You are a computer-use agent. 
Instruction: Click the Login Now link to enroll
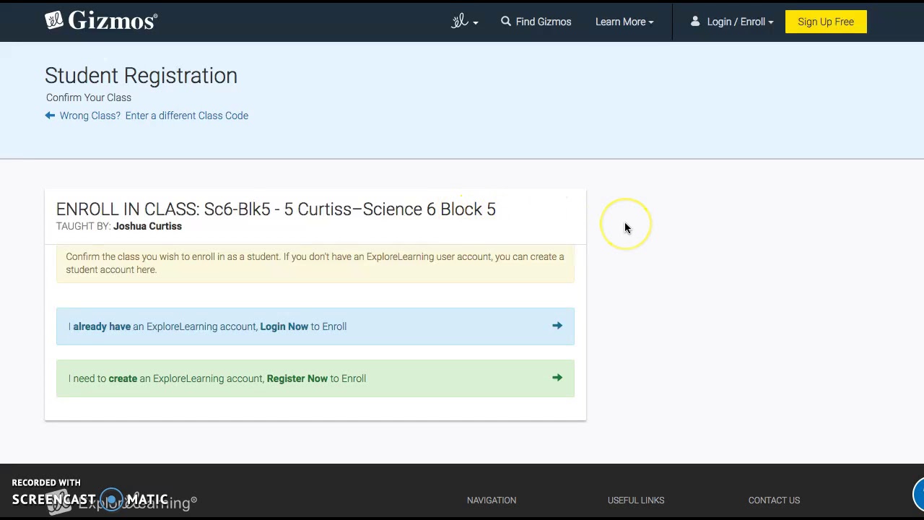(x=284, y=326)
